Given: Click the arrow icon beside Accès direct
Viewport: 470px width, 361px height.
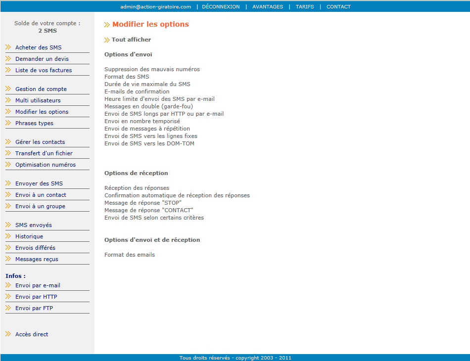Looking at the screenshot, I should (8, 334).
